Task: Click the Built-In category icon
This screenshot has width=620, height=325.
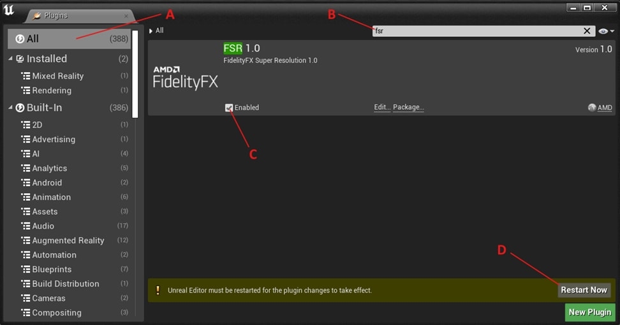Action: (x=20, y=108)
